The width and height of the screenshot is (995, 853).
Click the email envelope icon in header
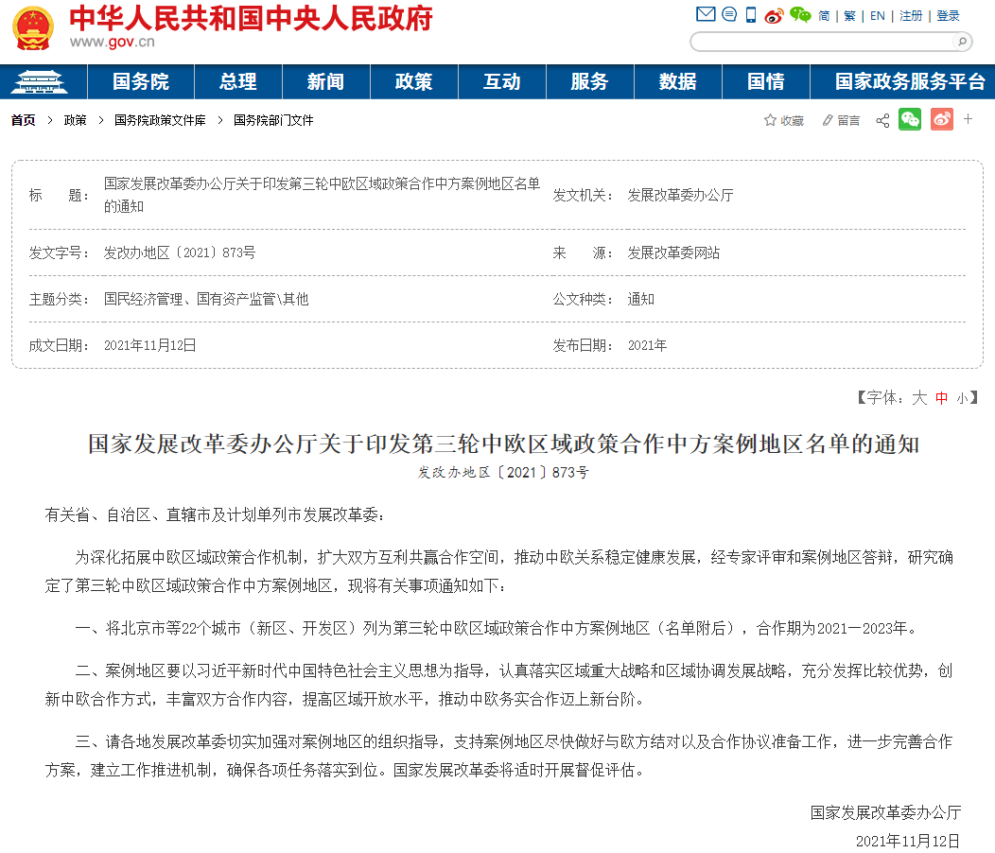706,14
